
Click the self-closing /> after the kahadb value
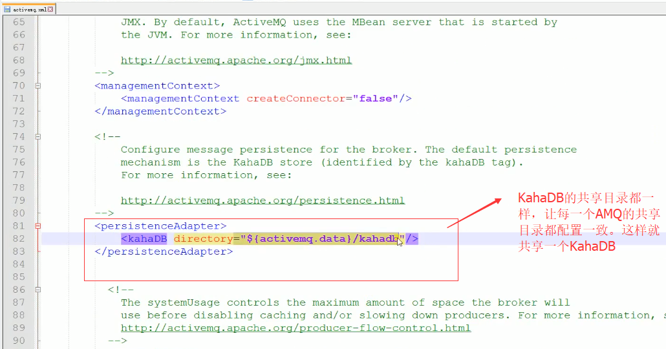point(412,238)
